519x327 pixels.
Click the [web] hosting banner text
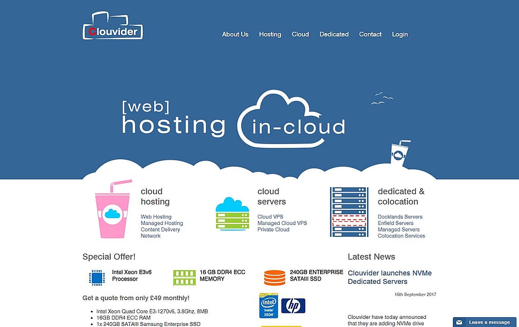coord(174,118)
